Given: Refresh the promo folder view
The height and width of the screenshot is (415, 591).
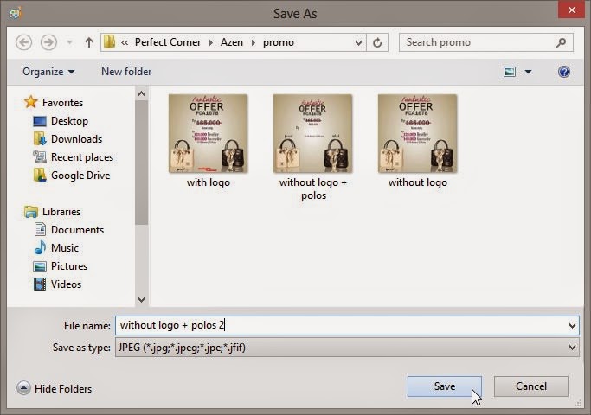Looking at the screenshot, I should pyautogui.click(x=377, y=42).
